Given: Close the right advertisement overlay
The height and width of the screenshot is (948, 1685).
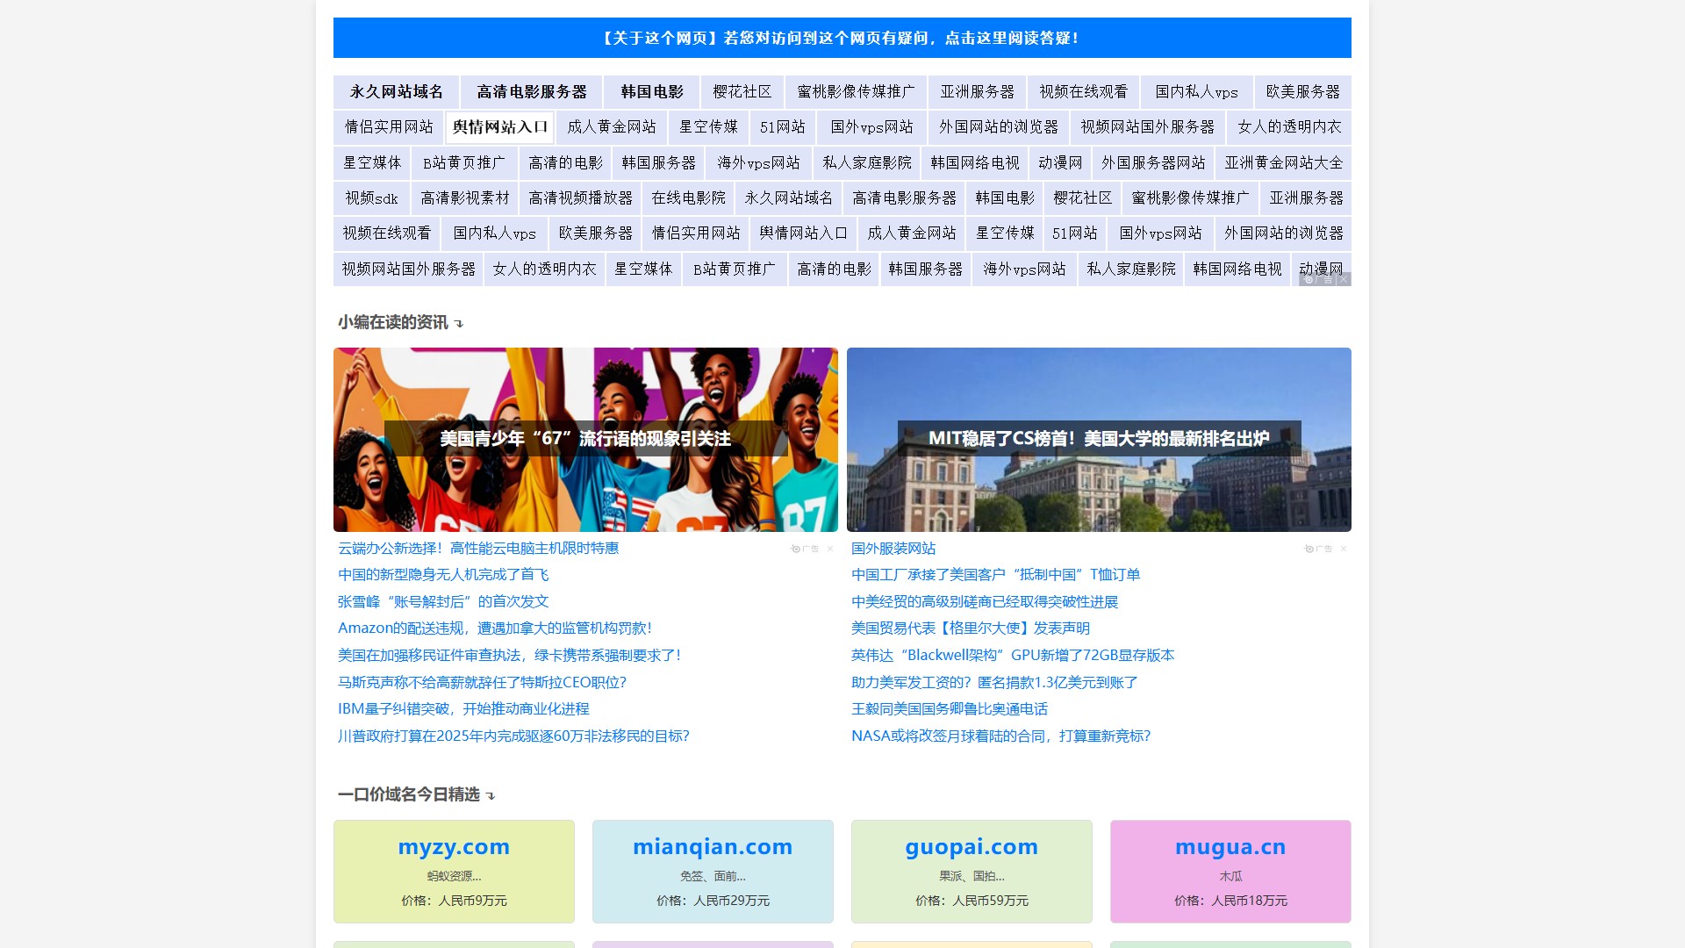Looking at the screenshot, I should point(1344,549).
